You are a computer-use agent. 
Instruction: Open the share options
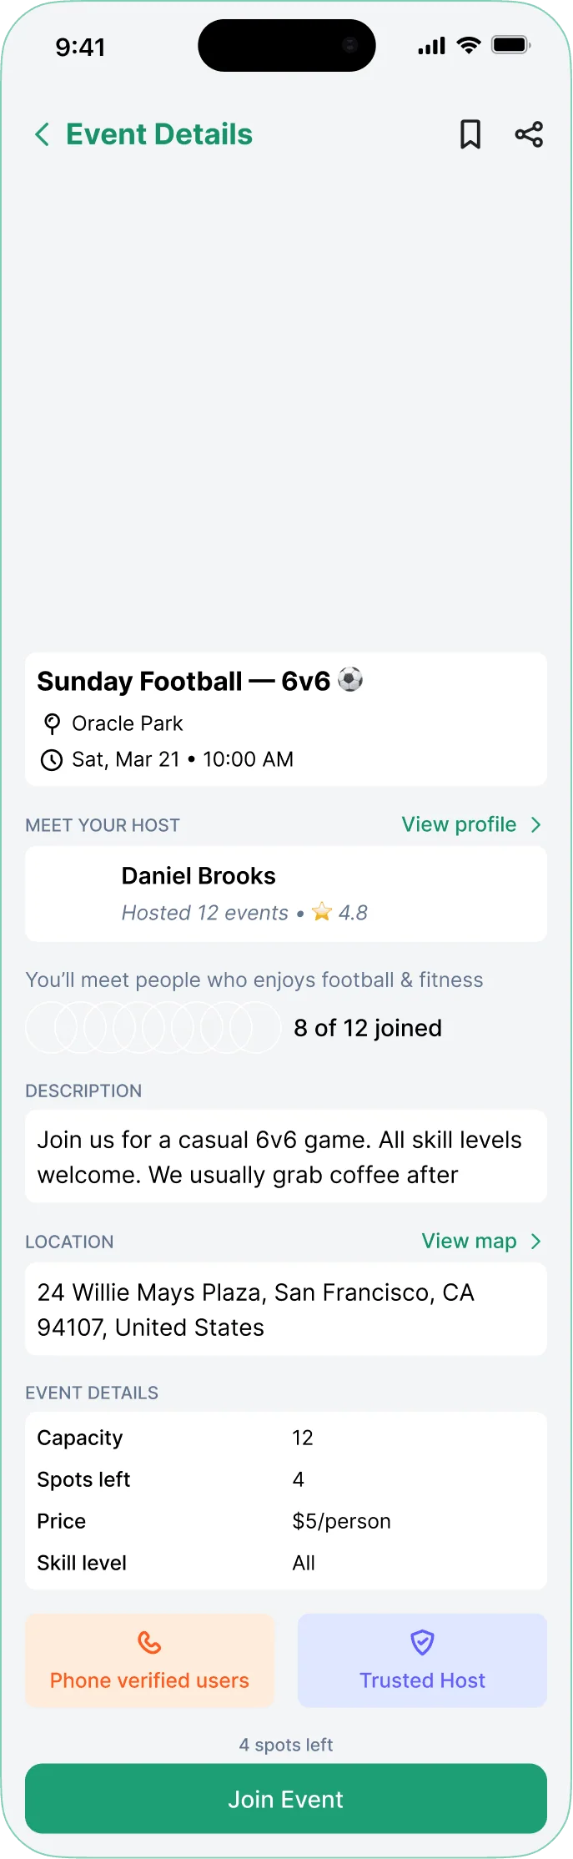[x=530, y=134]
